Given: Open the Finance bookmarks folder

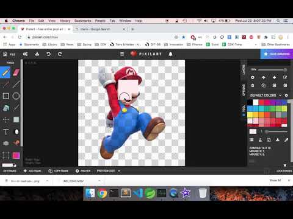Looking at the screenshot, I should 195,44.
